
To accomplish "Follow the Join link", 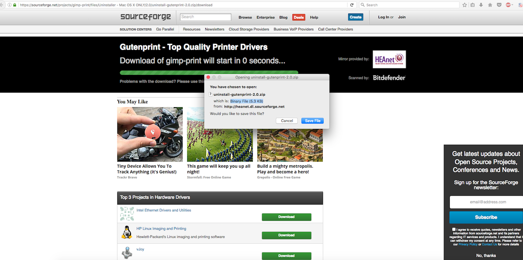I will (402, 17).
